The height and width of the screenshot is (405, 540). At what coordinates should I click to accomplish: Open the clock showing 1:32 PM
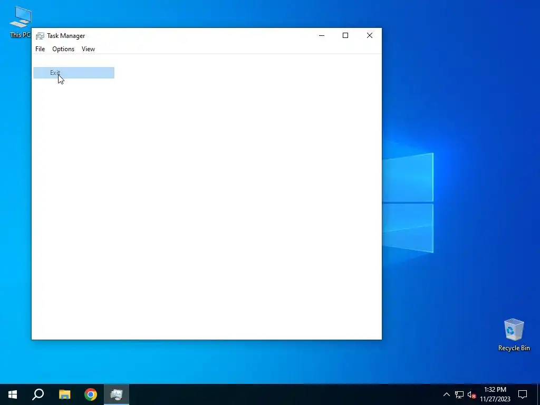[495, 394]
